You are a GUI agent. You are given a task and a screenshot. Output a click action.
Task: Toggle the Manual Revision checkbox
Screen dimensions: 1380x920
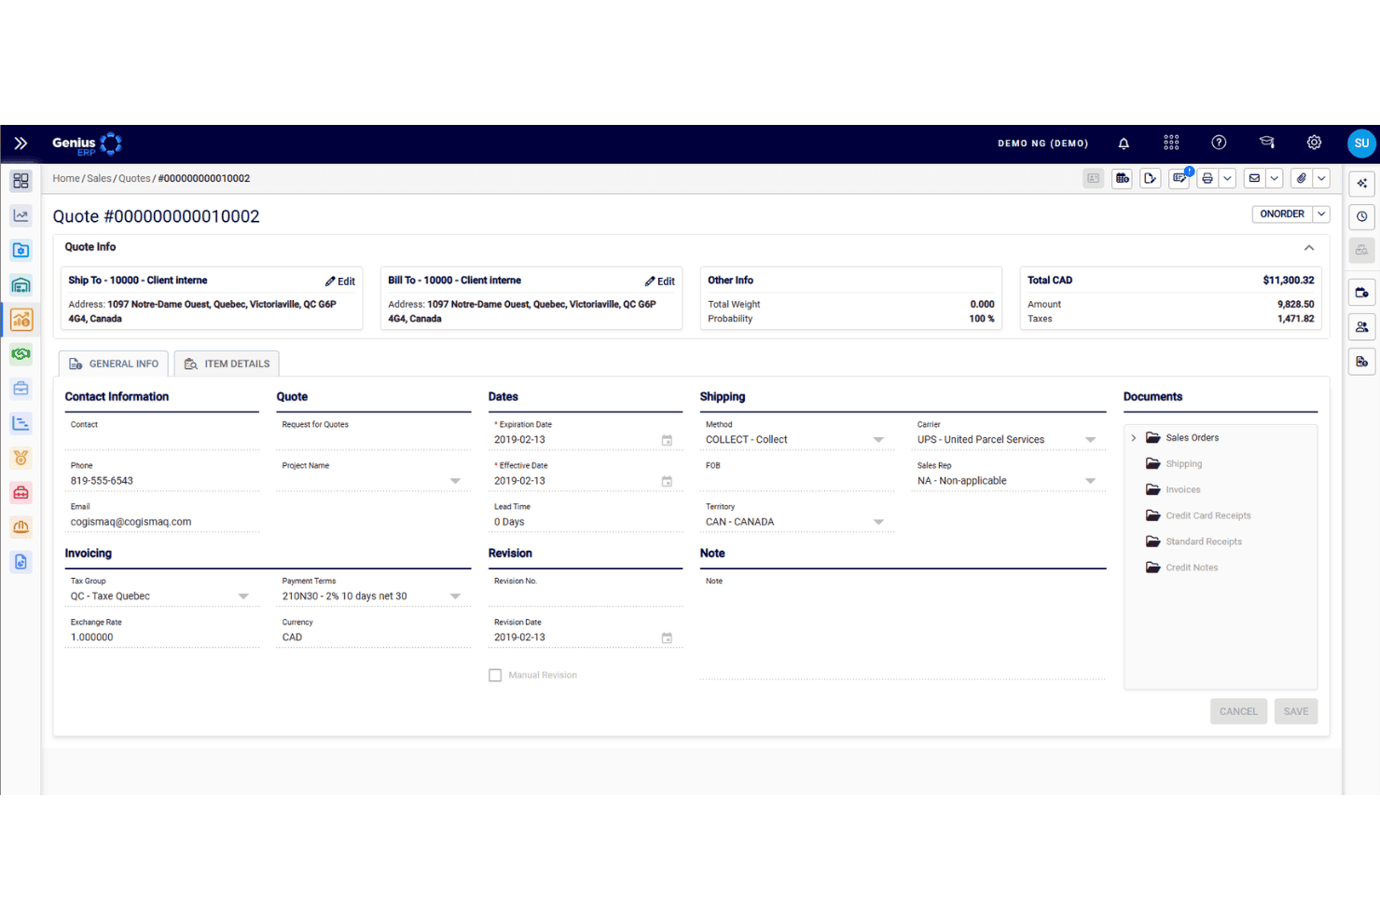[x=495, y=676]
